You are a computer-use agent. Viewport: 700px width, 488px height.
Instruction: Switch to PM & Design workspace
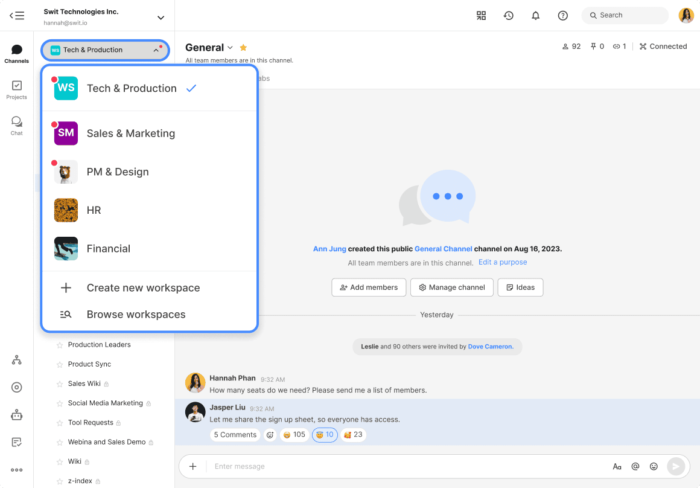pos(150,172)
